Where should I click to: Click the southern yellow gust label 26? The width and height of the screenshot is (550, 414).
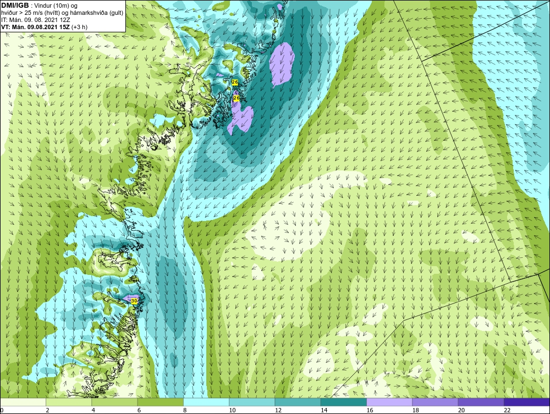236,98
